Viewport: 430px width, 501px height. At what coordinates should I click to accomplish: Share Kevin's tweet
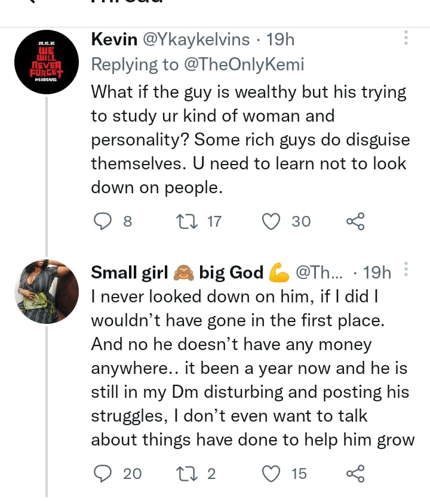355,222
